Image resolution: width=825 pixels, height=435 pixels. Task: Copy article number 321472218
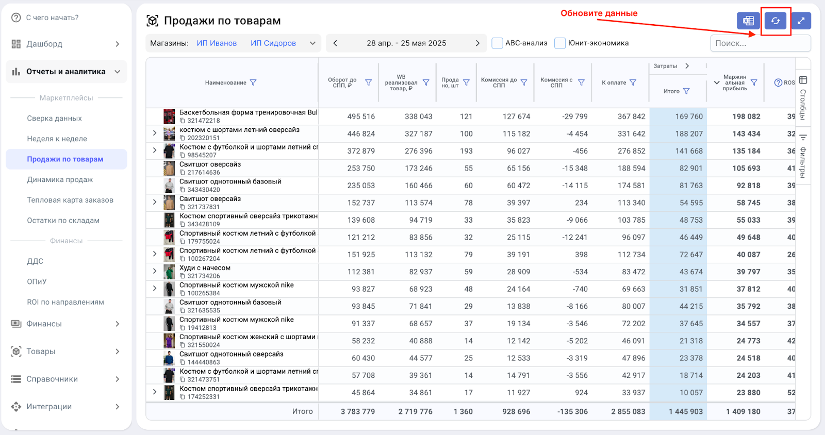(x=183, y=121)
